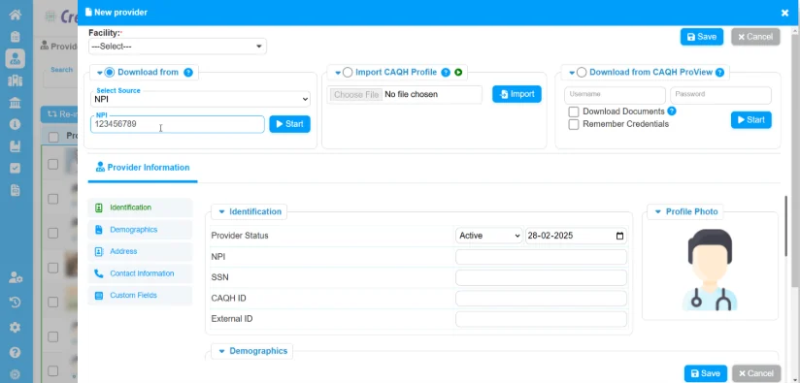Click the info circle icon in sidebar

15,124
